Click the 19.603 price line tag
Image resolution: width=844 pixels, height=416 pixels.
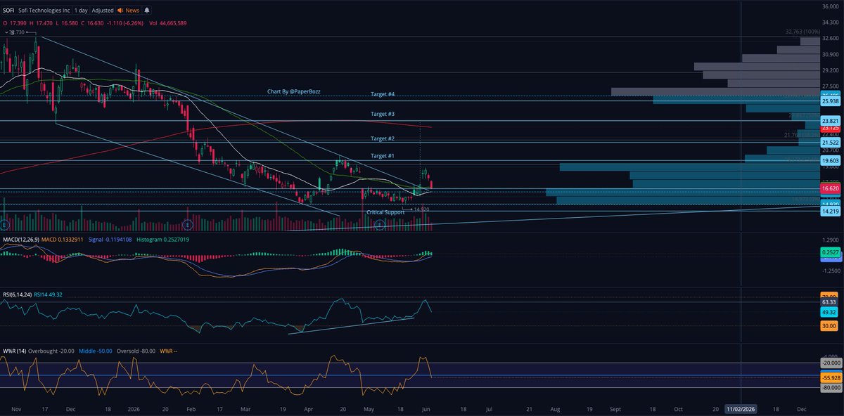831,161
